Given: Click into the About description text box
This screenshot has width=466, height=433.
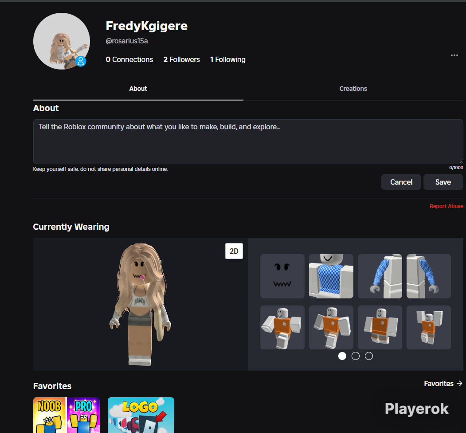Looking at the screenshot, I should pyautogui.click(x=248, y=142).
